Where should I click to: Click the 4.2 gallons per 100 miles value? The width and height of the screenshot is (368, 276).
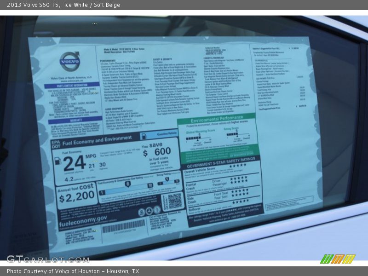click(x=69, y=179)
